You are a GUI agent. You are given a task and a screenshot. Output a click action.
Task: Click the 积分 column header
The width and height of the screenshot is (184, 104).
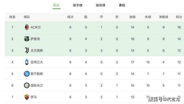click(179, 17)
